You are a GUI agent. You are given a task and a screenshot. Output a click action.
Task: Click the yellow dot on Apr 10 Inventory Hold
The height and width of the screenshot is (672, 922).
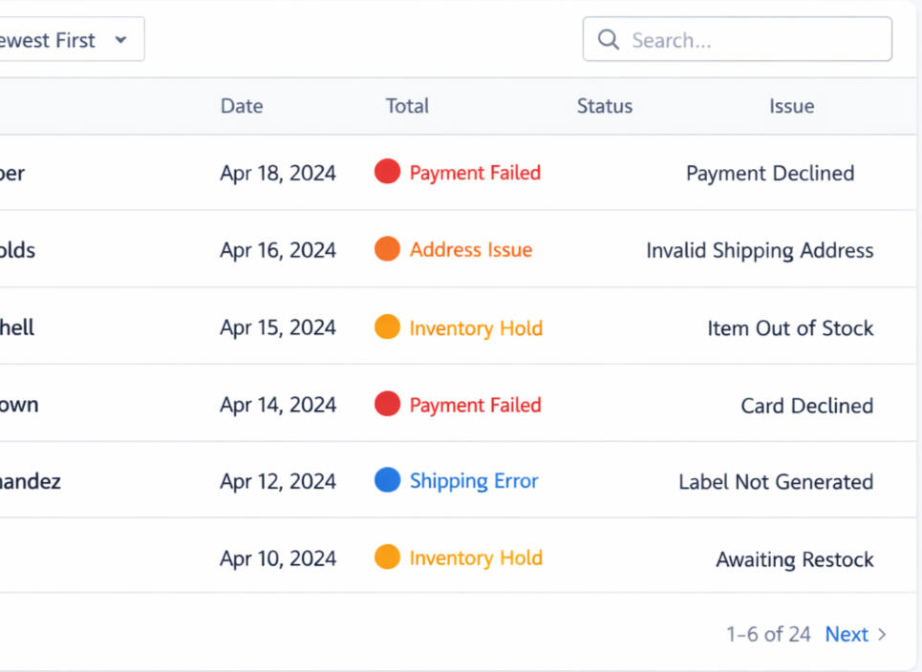387,557
